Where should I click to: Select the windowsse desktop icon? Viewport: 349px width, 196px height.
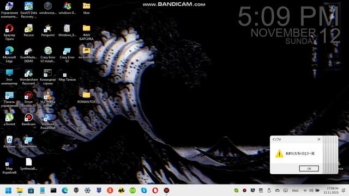(48, 8)
